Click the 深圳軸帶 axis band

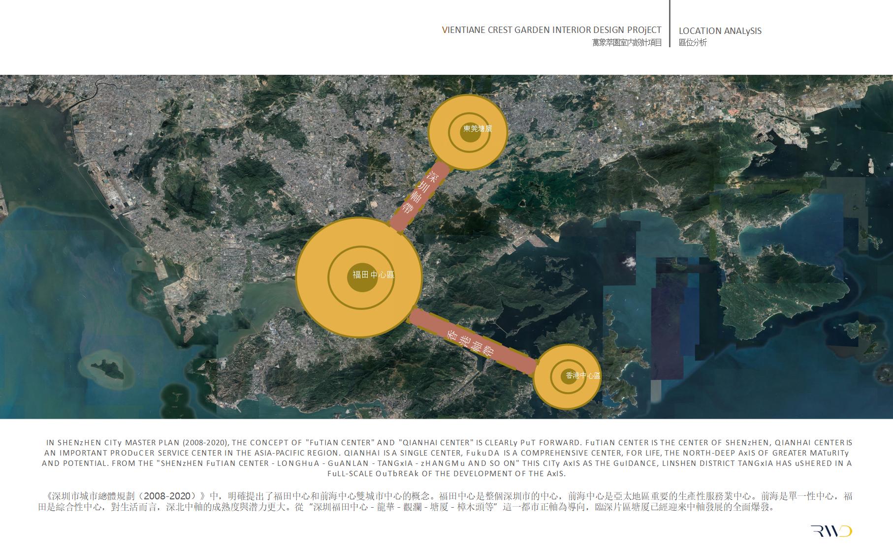(420, 197)
